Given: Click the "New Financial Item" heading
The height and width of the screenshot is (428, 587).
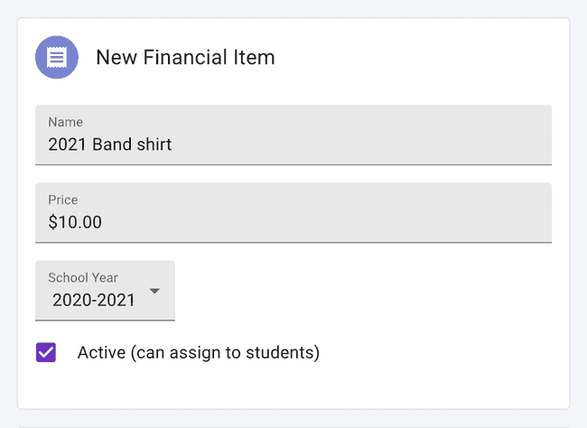Looking at the screenshot, I should point(185,58).
